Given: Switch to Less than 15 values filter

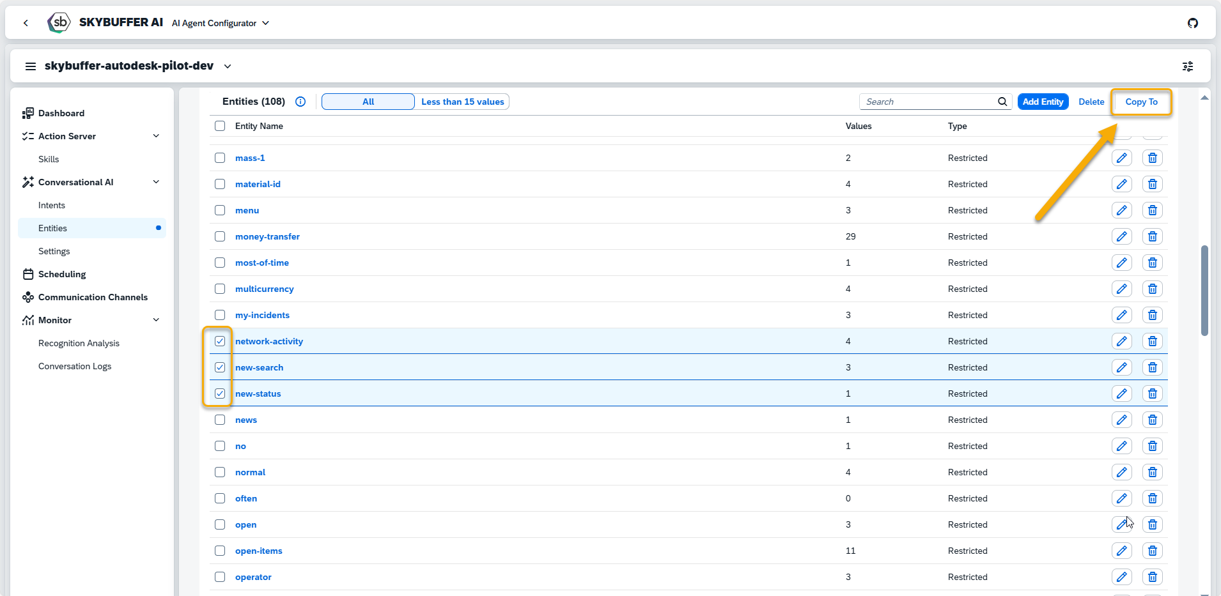Looking at the screenshot, I should click(462, 102).
